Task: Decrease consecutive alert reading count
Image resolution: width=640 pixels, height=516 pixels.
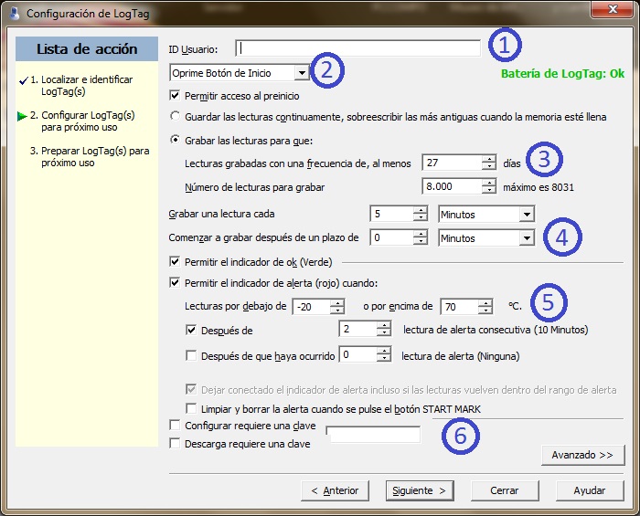Action: point(384,332)
